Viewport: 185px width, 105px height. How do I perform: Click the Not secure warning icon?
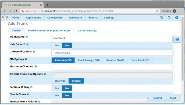coord(22,11)
